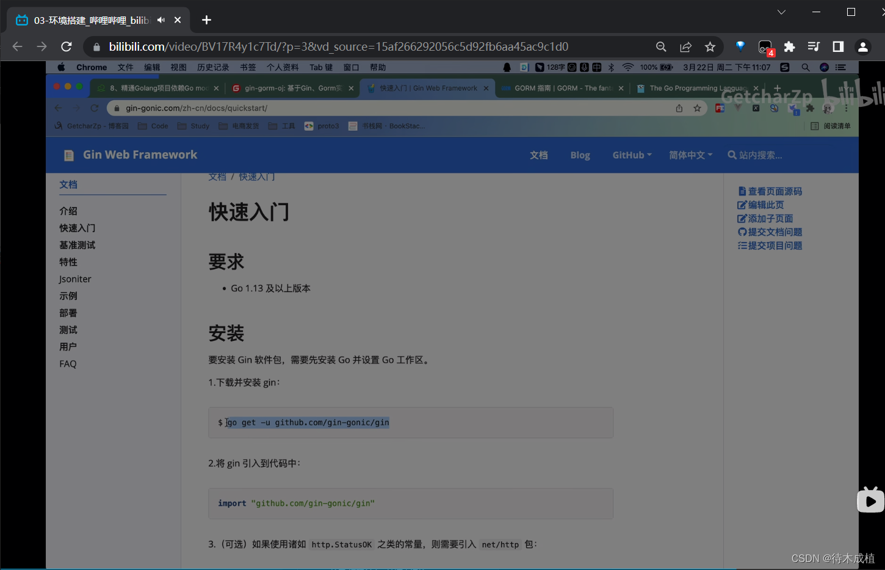Screen dimensions: 885x570
Task: Click the bilibili floating play button
Action: [871, 500]
